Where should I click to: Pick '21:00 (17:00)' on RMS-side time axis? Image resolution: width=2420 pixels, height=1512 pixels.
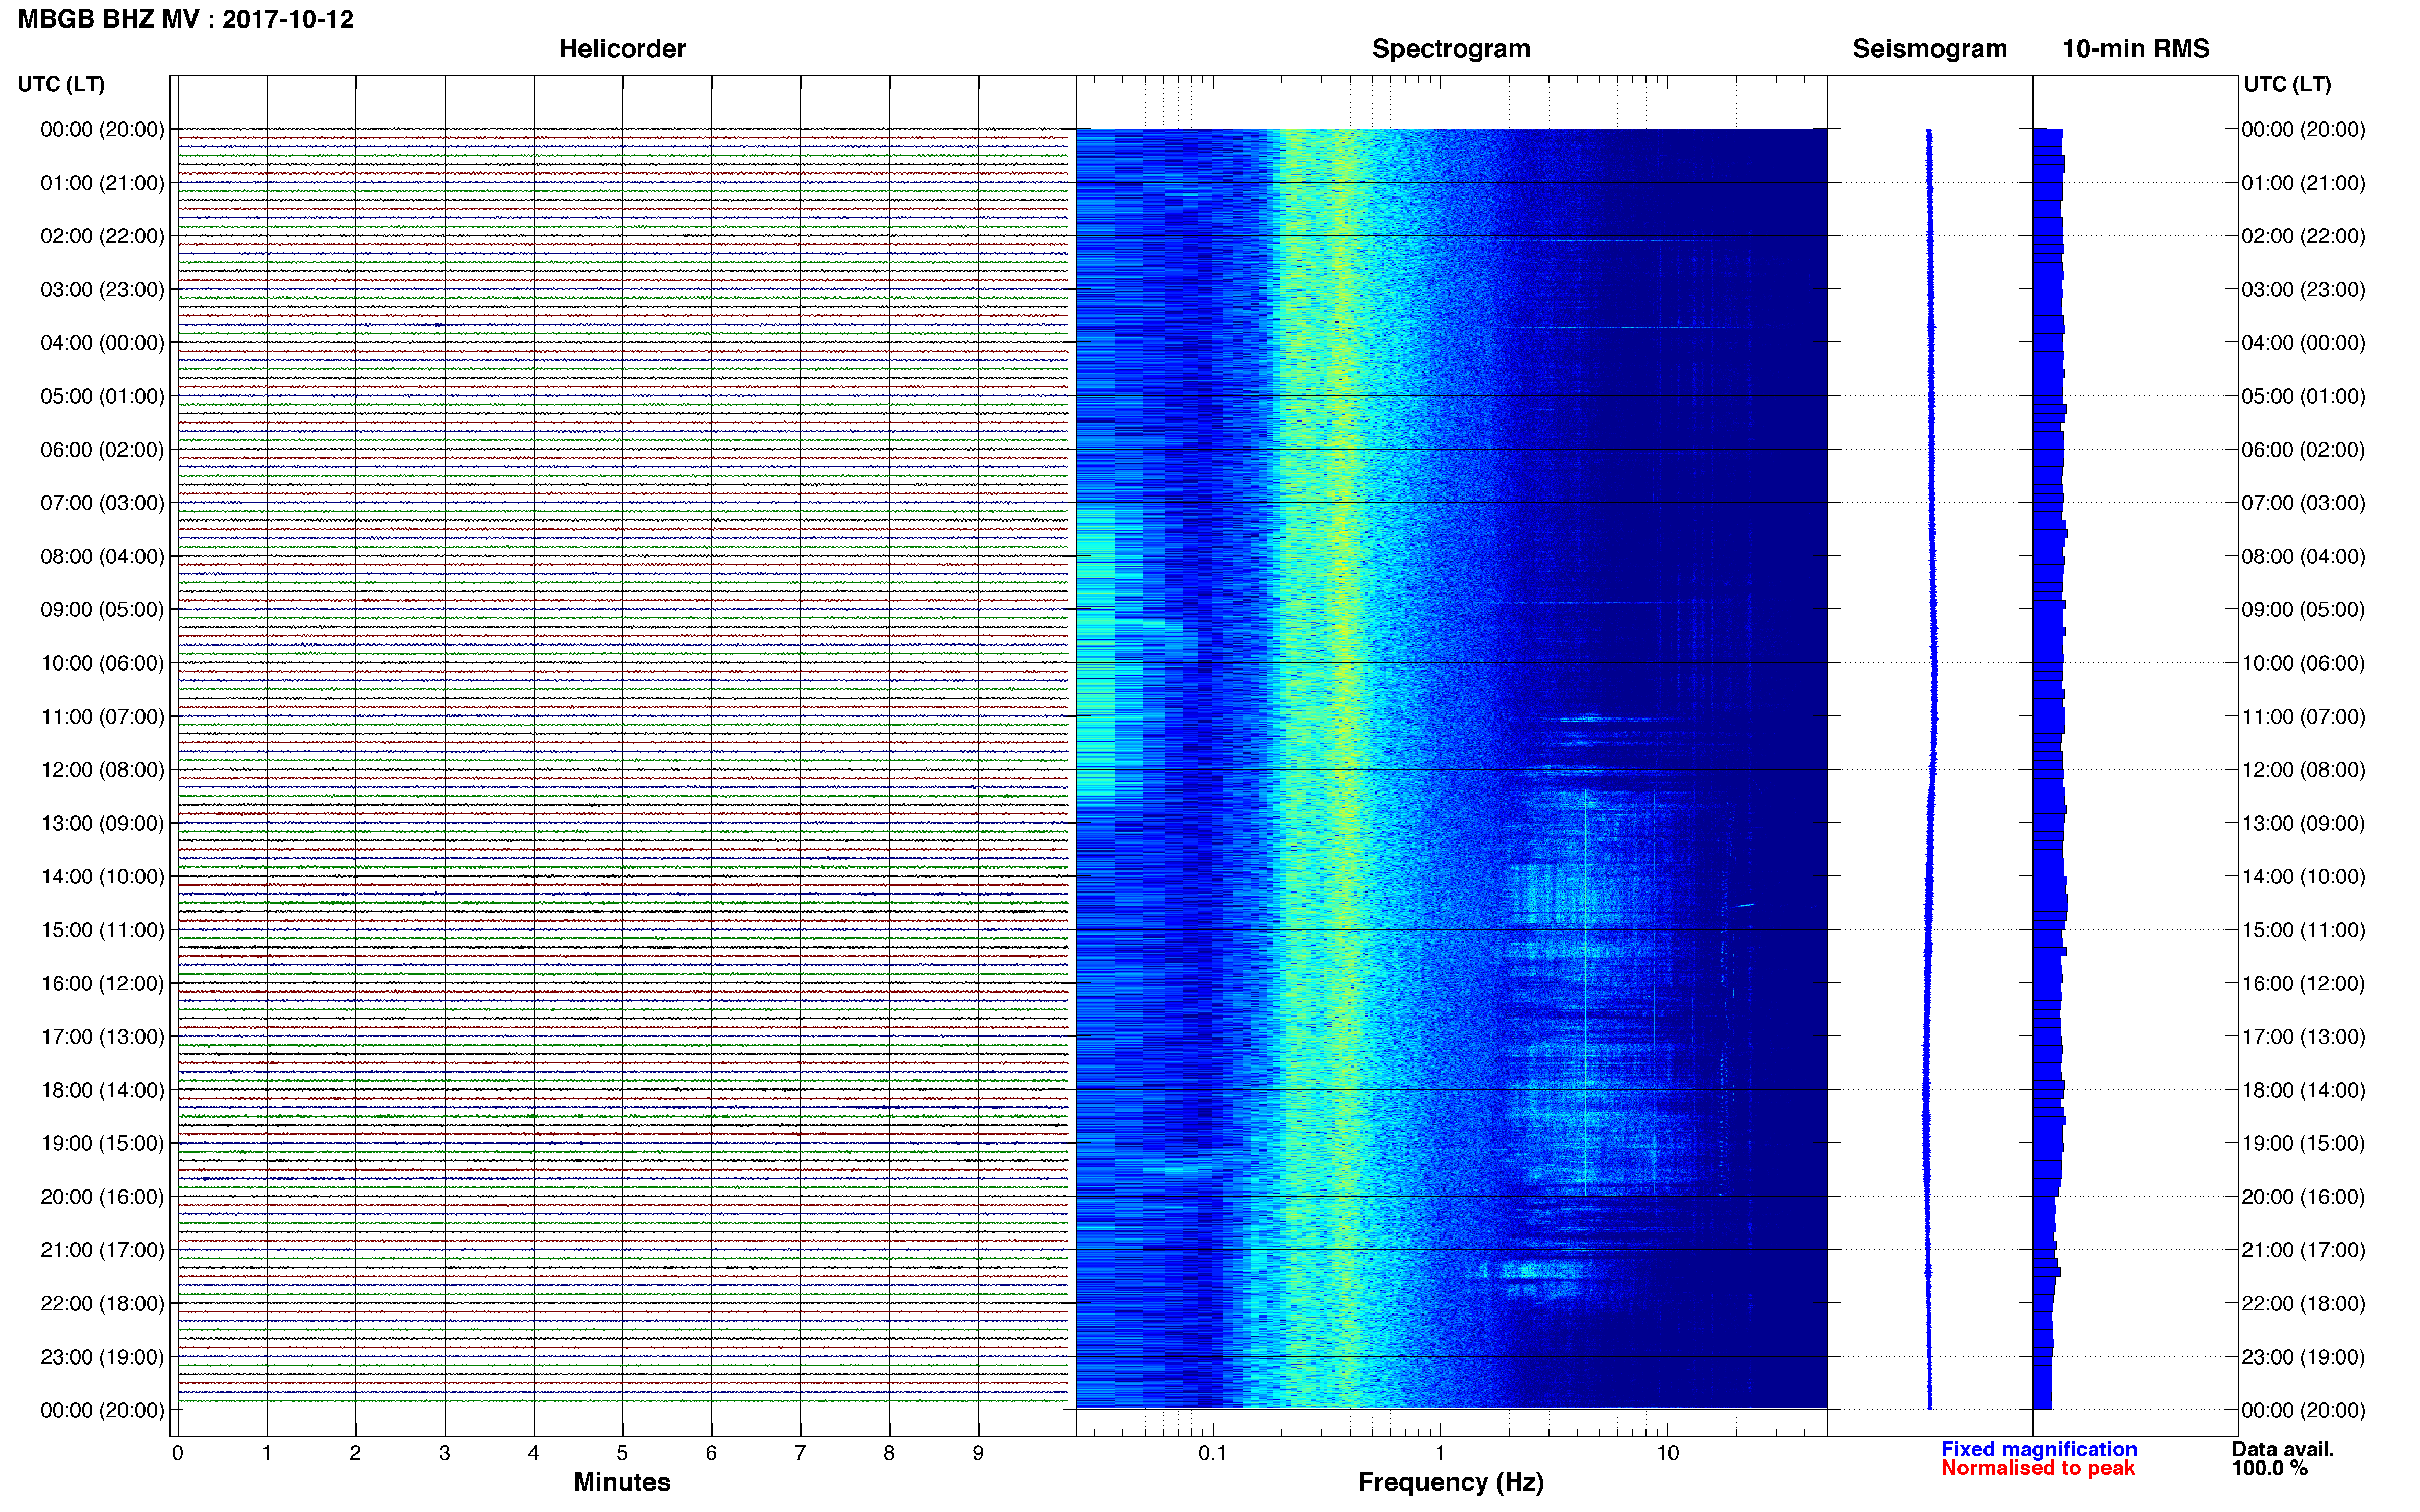pos(2303,1250)
